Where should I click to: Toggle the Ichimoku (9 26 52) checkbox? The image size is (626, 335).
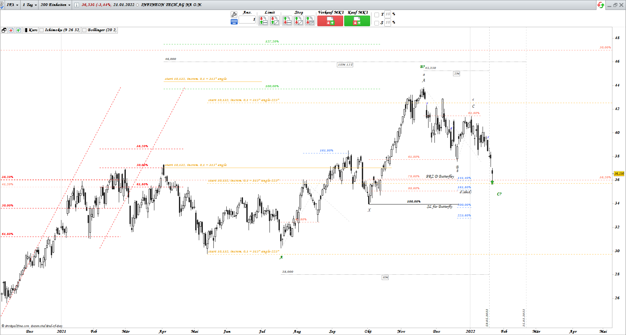(41, 30)
